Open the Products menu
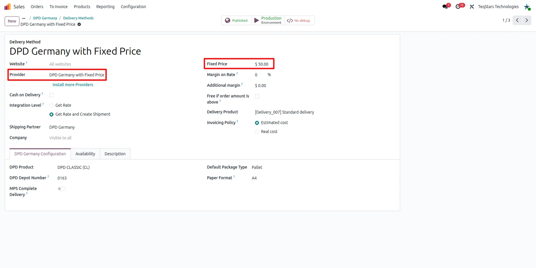The width and height of the screenshot is (536, 268). click(82, 7)
